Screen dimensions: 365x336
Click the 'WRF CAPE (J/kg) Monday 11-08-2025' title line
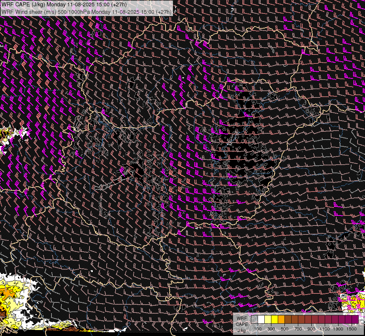click(64, 4)
